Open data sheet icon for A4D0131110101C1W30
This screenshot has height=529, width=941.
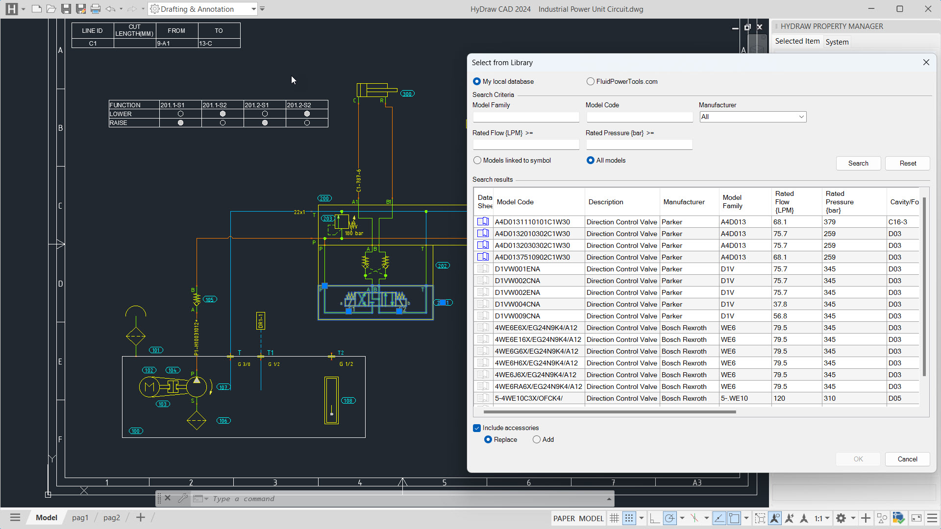click(483, 222)
